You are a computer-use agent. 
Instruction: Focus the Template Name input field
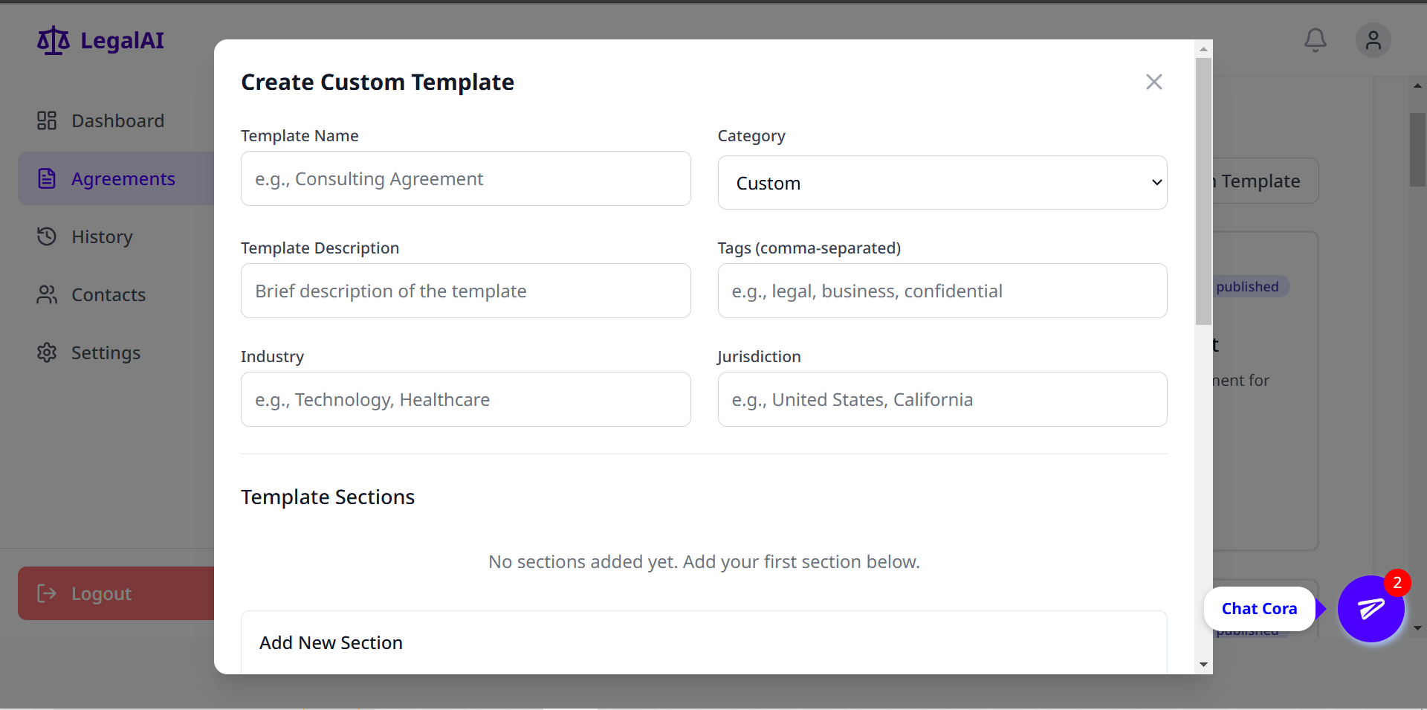click(x=465, y=179)
